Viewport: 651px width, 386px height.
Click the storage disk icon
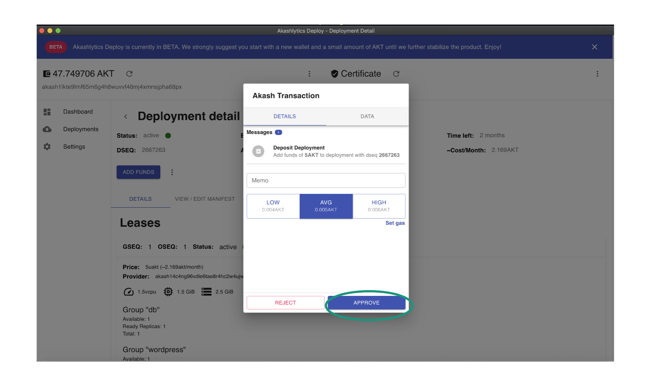point(206,292)
